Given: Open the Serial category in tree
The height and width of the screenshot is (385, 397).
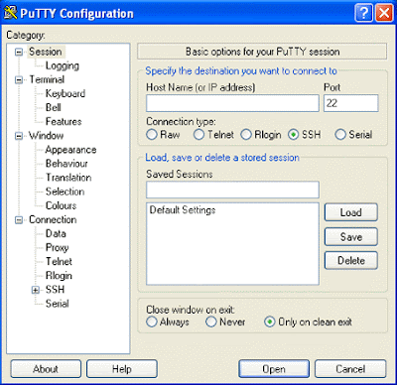Looking at the screenshot, I should (x=57, y=304).
